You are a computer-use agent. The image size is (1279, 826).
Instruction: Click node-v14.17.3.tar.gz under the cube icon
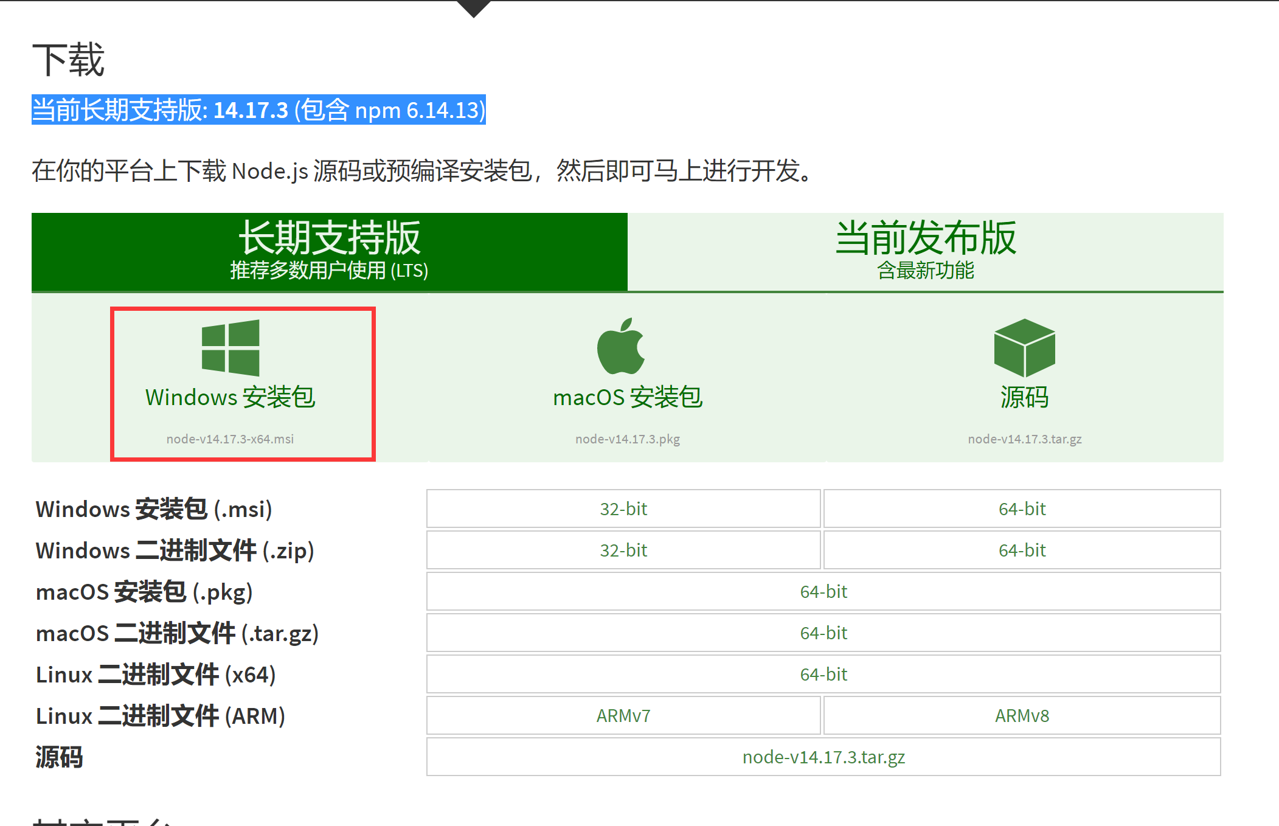(1025, 439)
